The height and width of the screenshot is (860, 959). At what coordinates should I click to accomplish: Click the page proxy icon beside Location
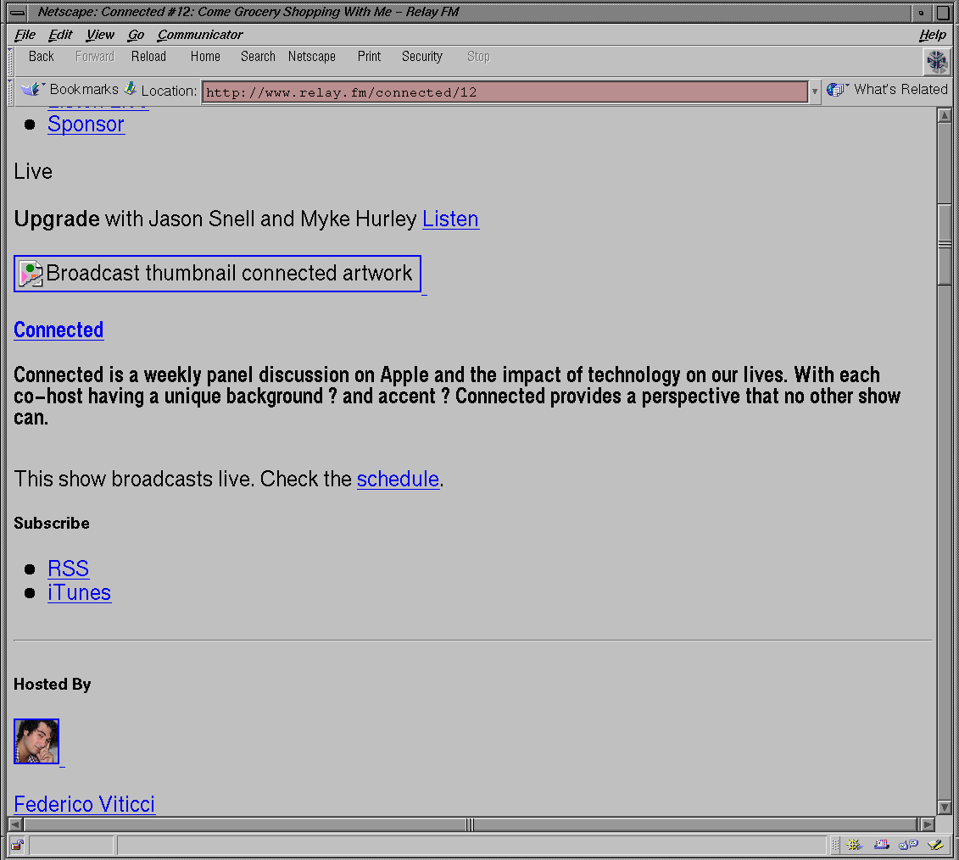130,89
